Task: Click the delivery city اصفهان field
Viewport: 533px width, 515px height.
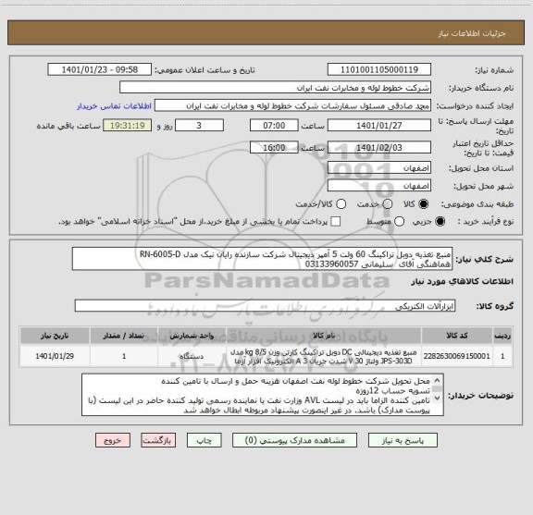Action: click(x=379, y=186)
